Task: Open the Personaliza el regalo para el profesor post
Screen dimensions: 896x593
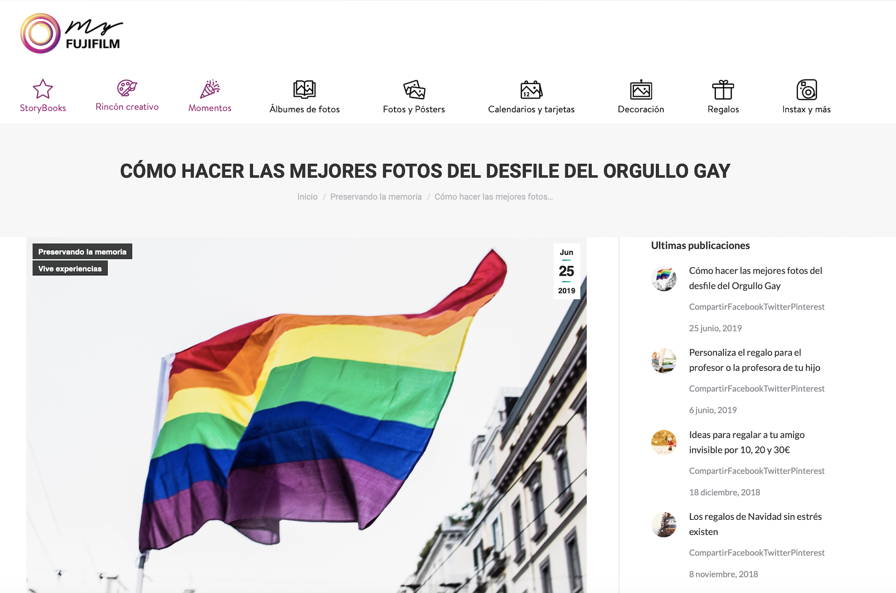Action: click(x=754, y=360)
